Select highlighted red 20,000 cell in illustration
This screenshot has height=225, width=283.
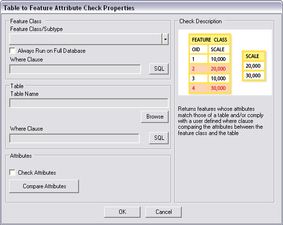[x=219, y=69]
